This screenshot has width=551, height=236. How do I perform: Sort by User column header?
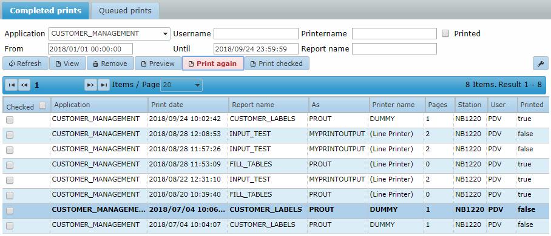pos(502,105)
